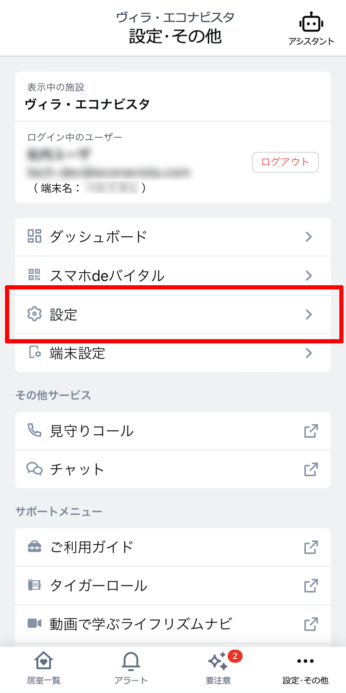Screen dimensions: 346x693
Task: Expand the 端末設定 chevron arrow
Action: coord(309,353)
